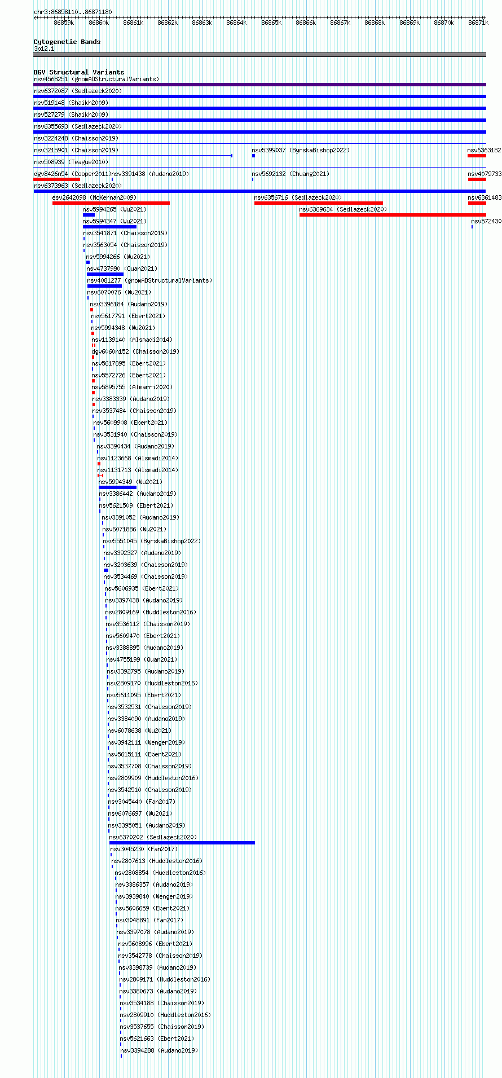
Task: Open variant nsv2809169 (Huddleston2016) label
Action: coord(151,612)
